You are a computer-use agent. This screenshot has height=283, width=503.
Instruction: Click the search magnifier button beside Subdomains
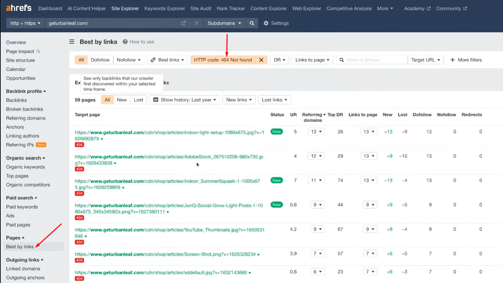252,23
